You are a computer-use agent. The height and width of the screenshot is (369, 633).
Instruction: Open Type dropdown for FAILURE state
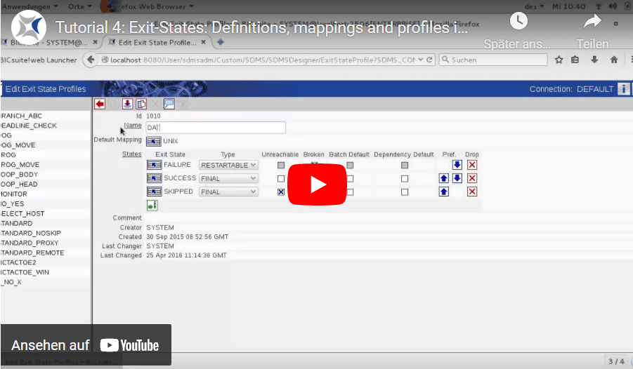pos(228,165)
